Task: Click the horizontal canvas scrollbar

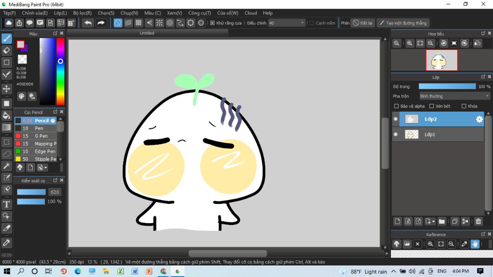Action: [228, 253]
